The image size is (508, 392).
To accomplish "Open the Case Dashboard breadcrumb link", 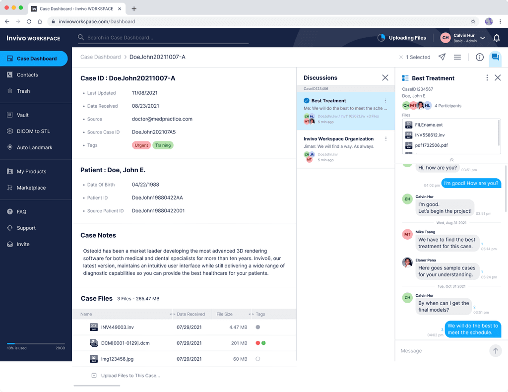I will 101,57.
